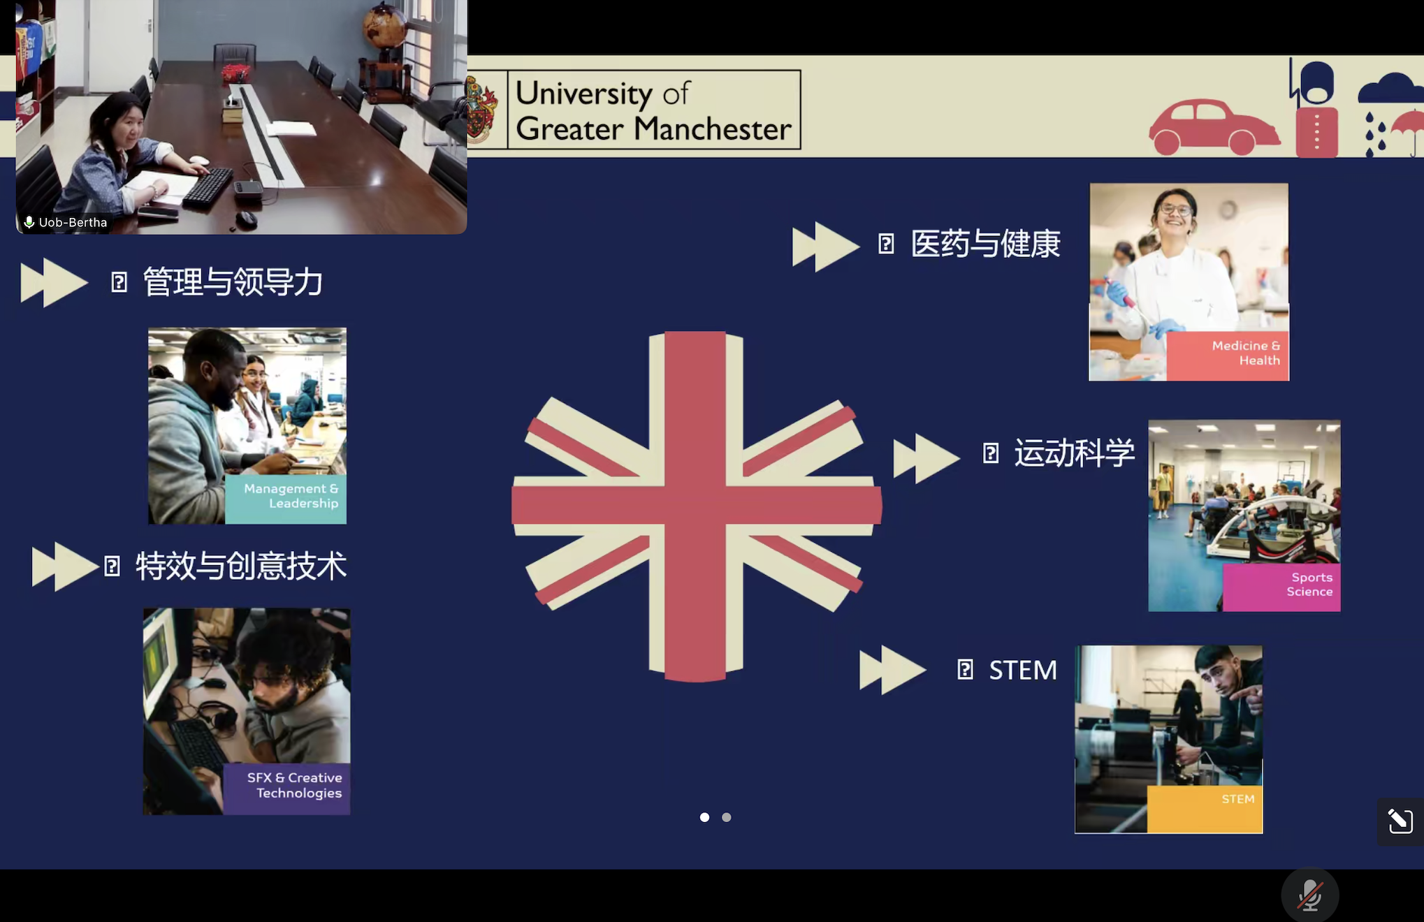Viewport: 1424px width, 922px height.
Task: Click the 运动科学 heading text
Action: click(x=1074, y=453)
